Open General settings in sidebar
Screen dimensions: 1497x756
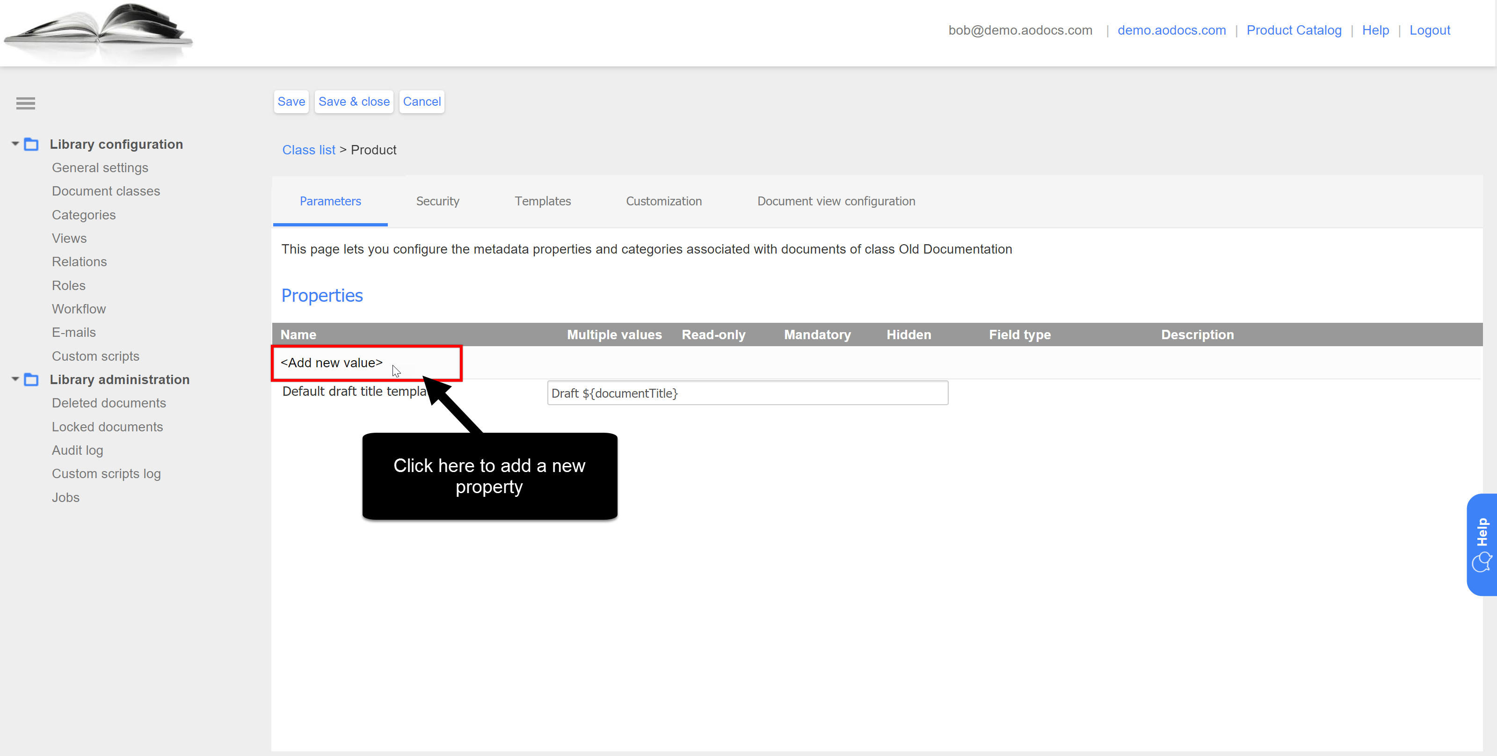[x=100, y=167]
